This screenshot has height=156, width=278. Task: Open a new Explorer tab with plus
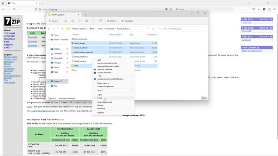coord(85,15)
